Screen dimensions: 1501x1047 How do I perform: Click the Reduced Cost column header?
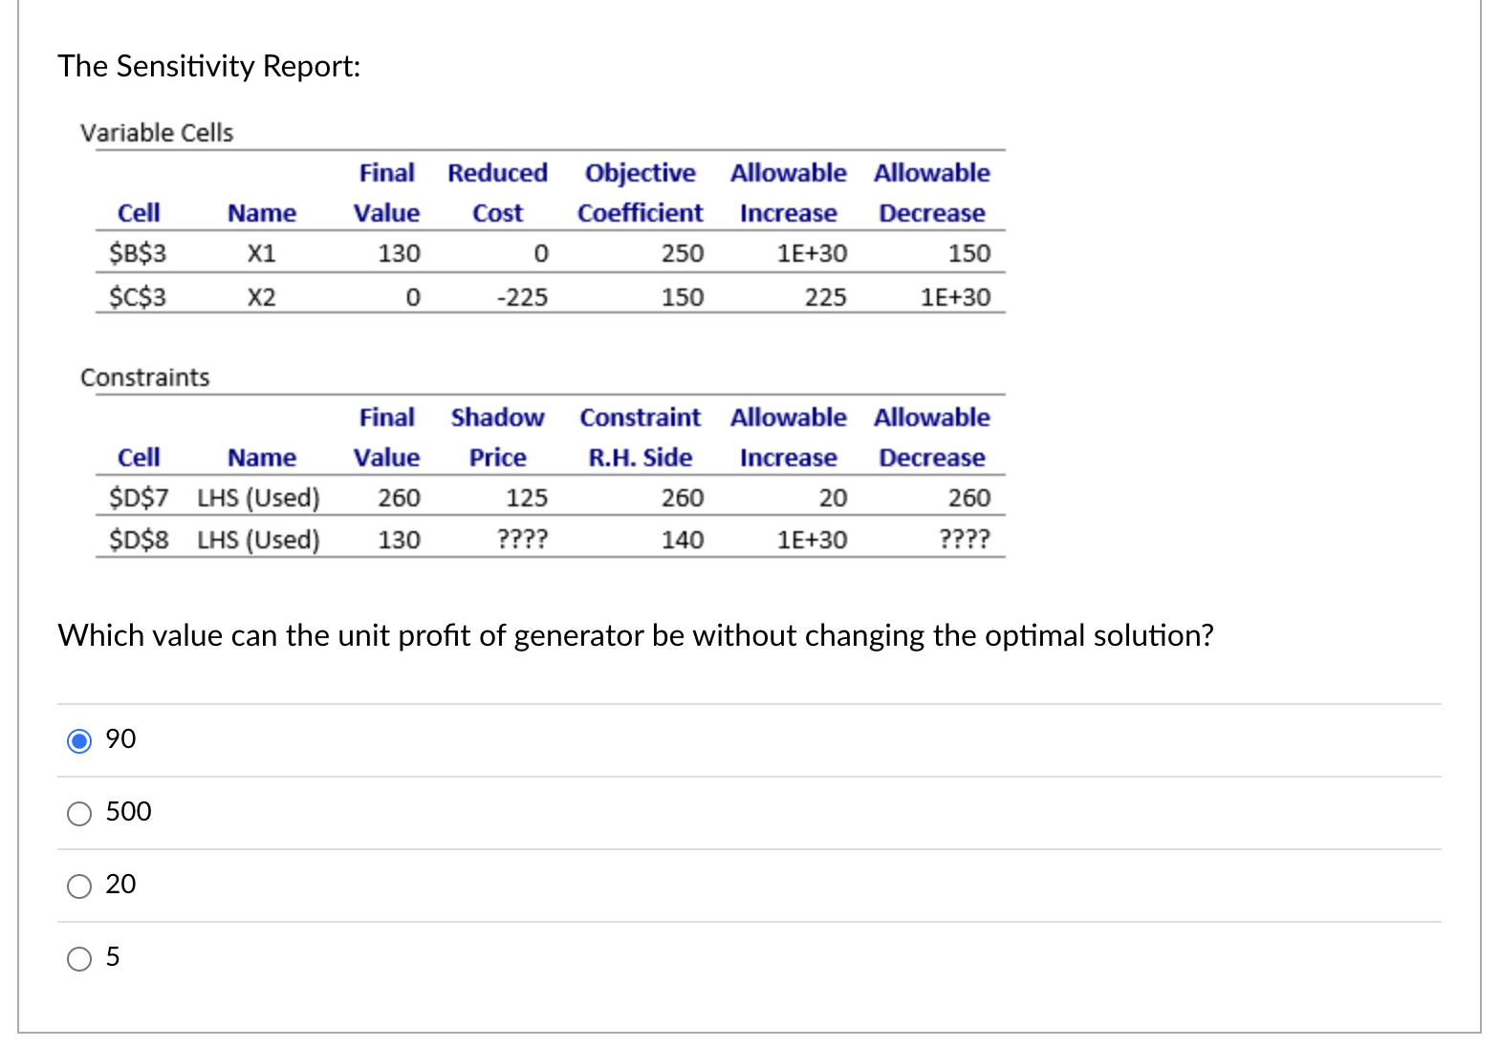coord(497,192)
